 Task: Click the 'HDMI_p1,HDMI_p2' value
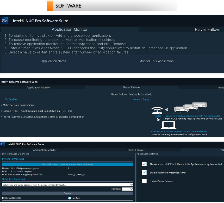[77, 174]
